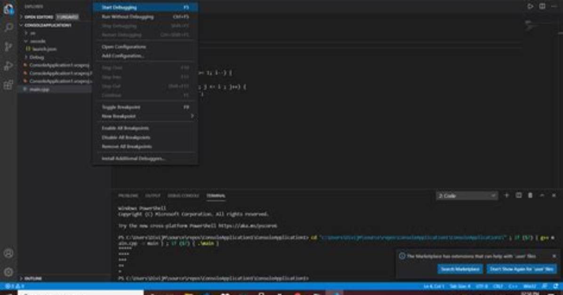This screenshot has height=295, width=563.
Task: Open the '2: Code' terminal dropdown
Action: 467,196
